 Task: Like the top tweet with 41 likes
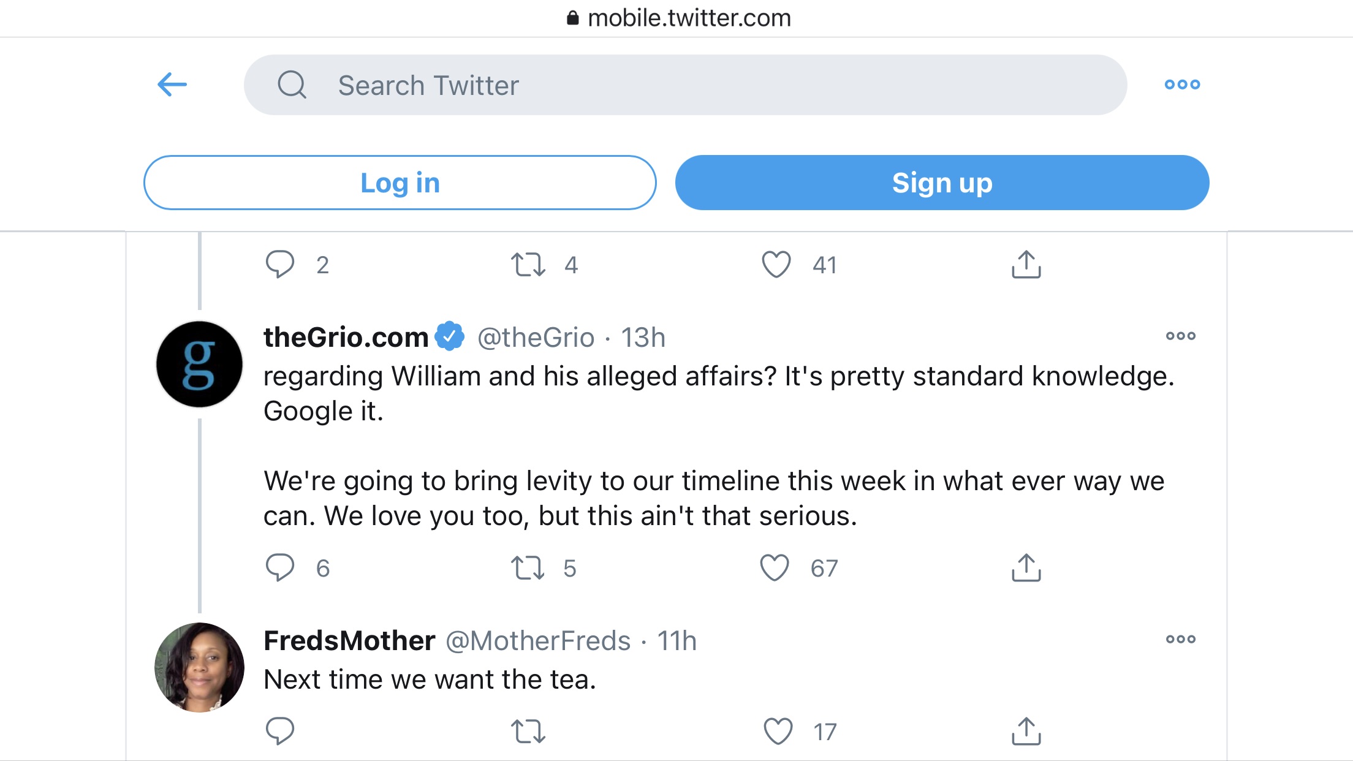[776, 265]
